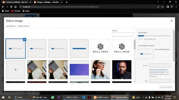Click the Alt Text input field
Viewport: 179px width, 100px height.
pyautogui.click(x=160, y=66)
